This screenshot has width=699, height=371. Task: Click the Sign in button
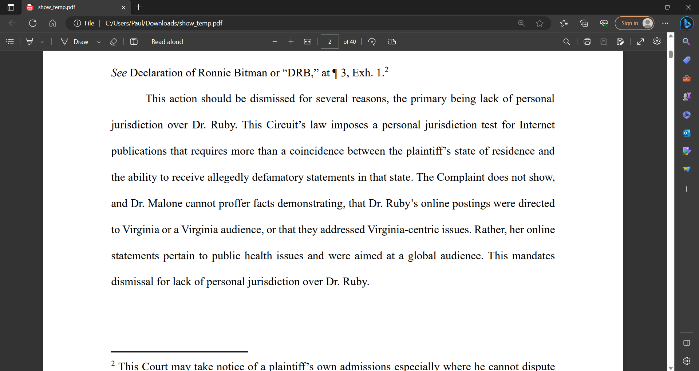point(635,23)
